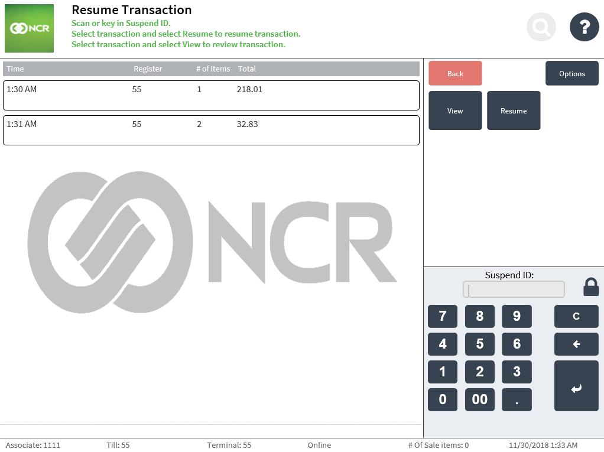Tap keypad digit 3
The height and width of the screenshot is (452, 604).
coord(517,372)
